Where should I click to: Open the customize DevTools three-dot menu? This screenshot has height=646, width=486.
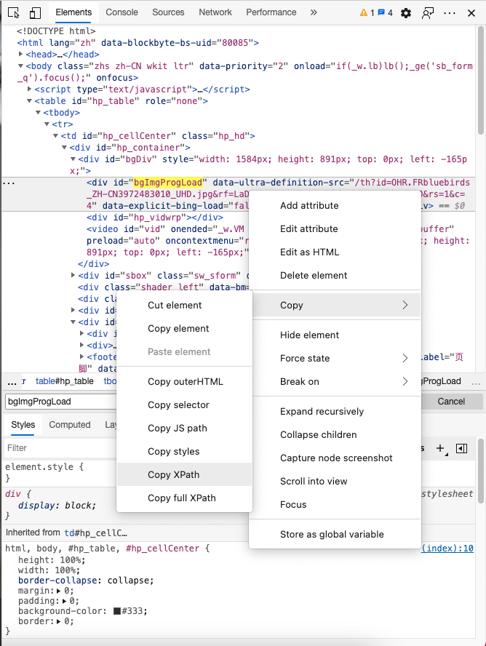[450, 13]
